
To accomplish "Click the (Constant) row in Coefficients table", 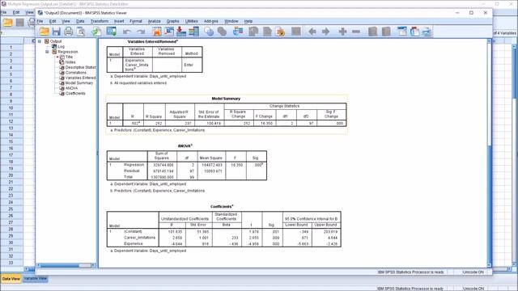I will [223, 232].
